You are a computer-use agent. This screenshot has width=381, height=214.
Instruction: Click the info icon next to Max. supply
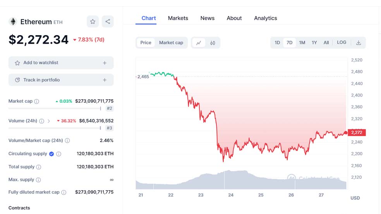point(38,180)
